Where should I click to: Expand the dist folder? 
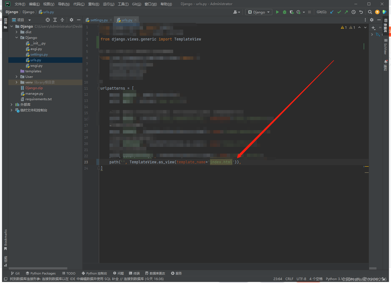click(x=16, y=32)
